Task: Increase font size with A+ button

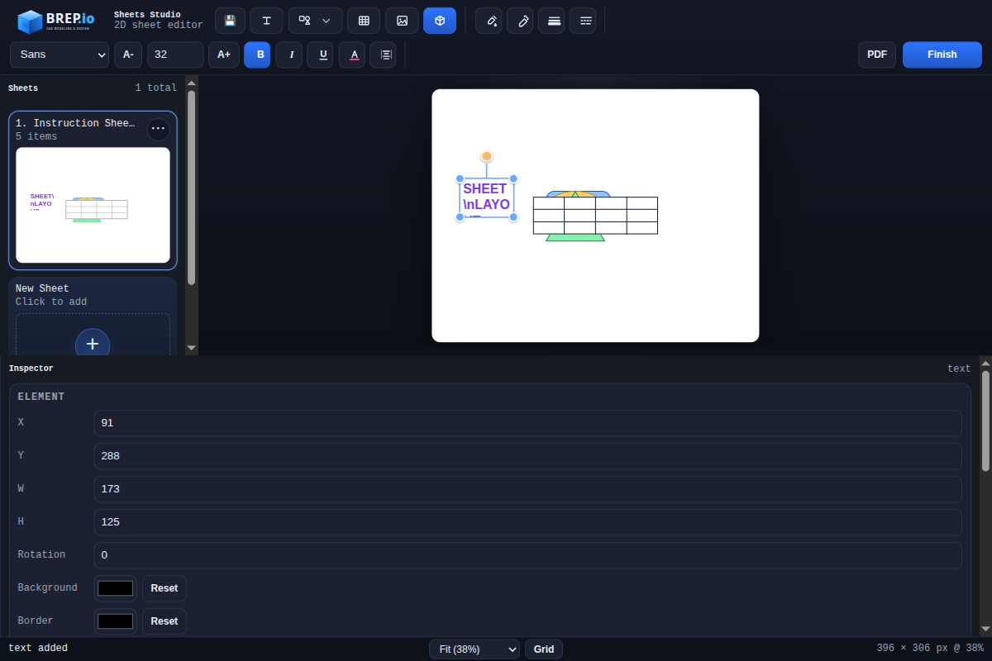Action: pyautogui.click(x=224, y=55)
